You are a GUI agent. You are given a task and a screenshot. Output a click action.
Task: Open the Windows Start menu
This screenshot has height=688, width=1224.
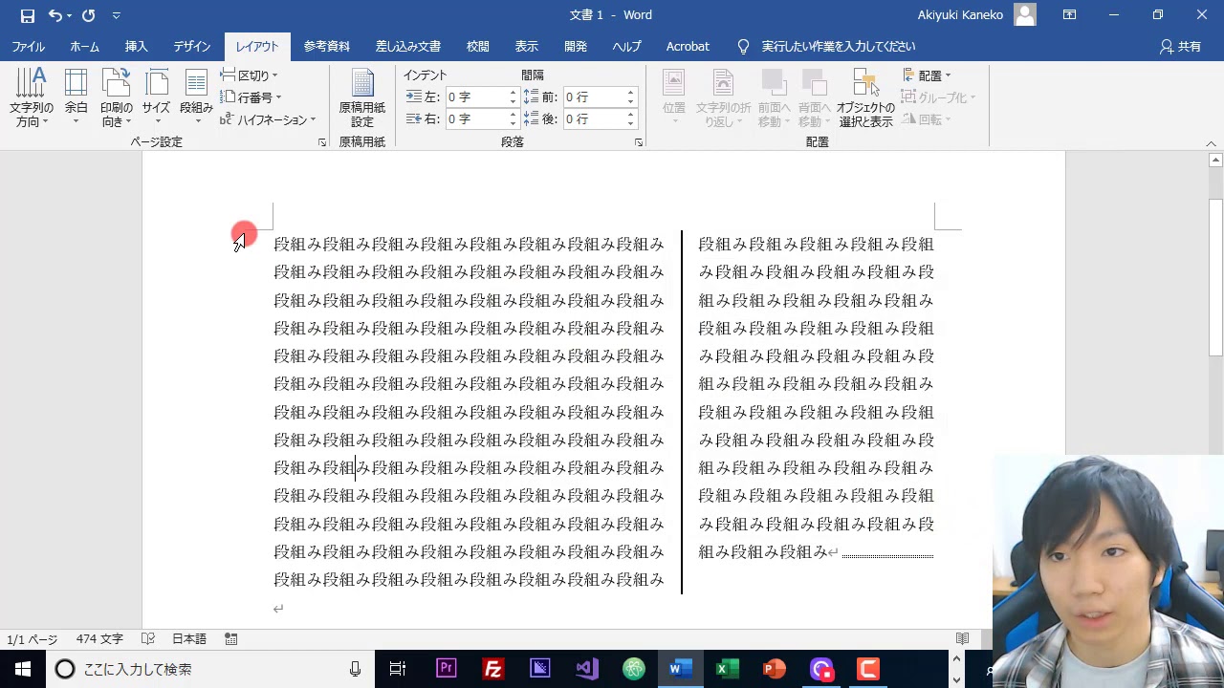click(23, 669)
